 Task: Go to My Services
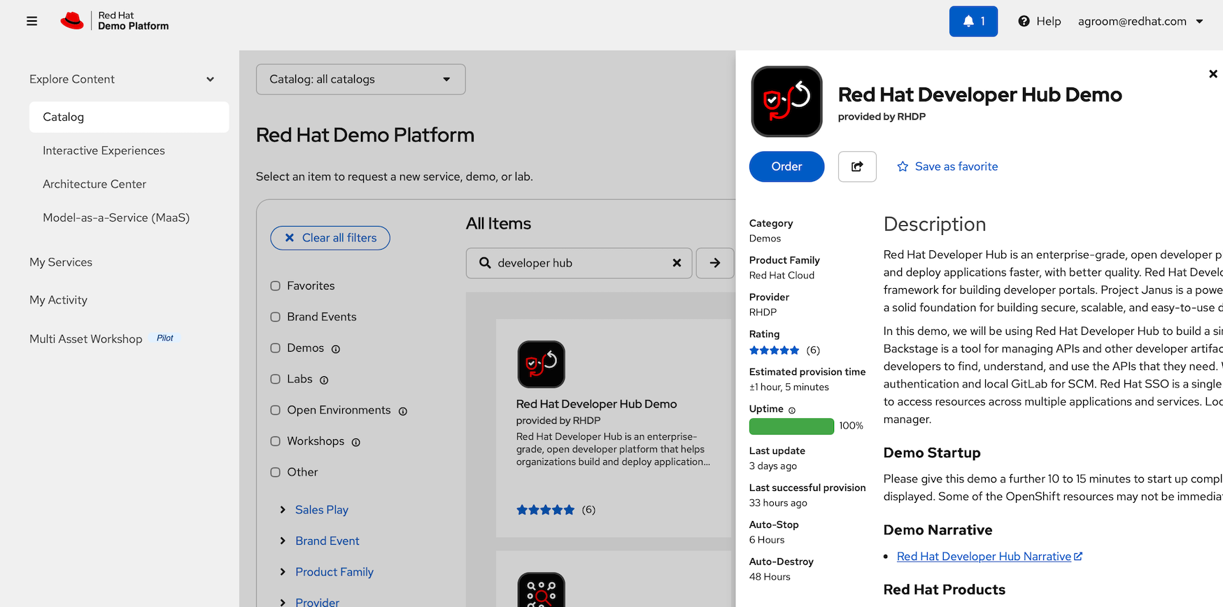click(x=61, y=262)
